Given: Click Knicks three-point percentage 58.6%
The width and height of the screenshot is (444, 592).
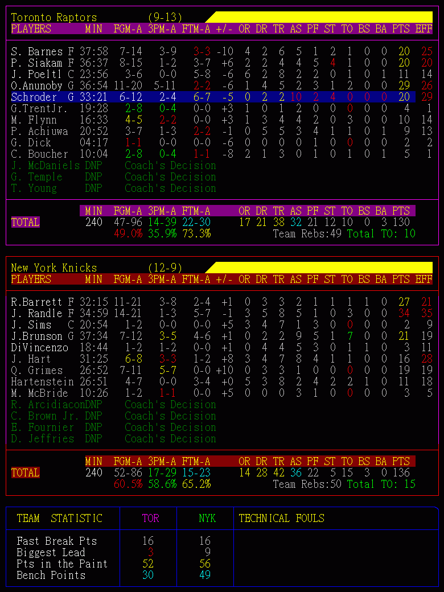Looking at the screenshot, I should click(162, 484).
